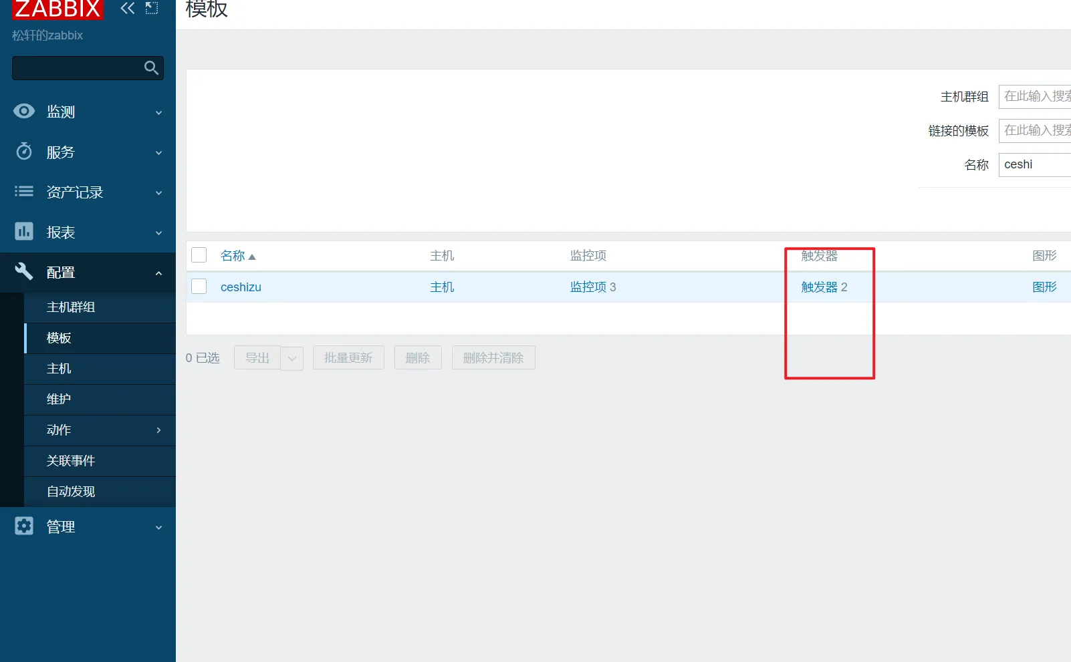Open 主机群组 in the sidebar

tap(71, 307)
